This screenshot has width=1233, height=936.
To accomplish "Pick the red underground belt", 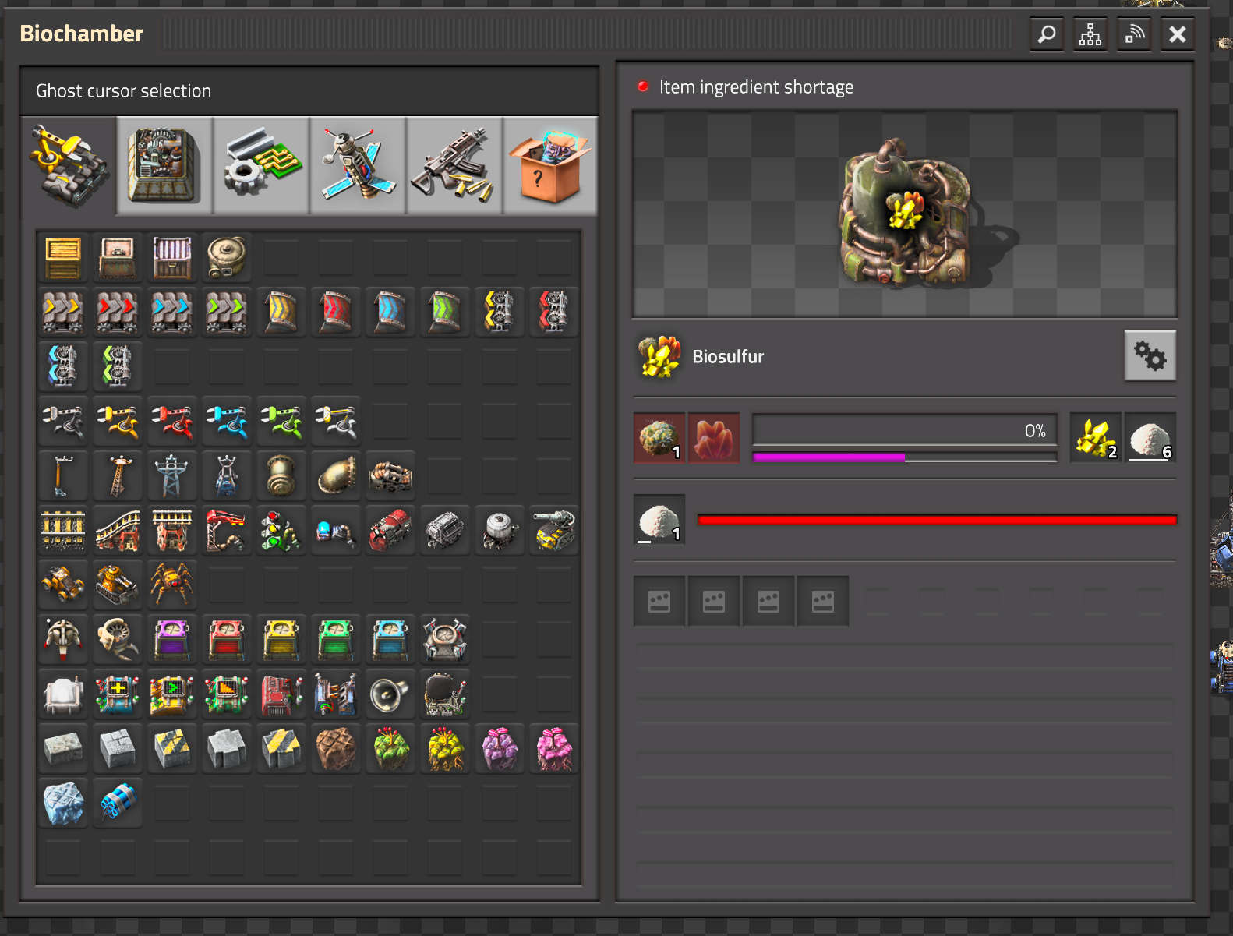I will 336,313.
